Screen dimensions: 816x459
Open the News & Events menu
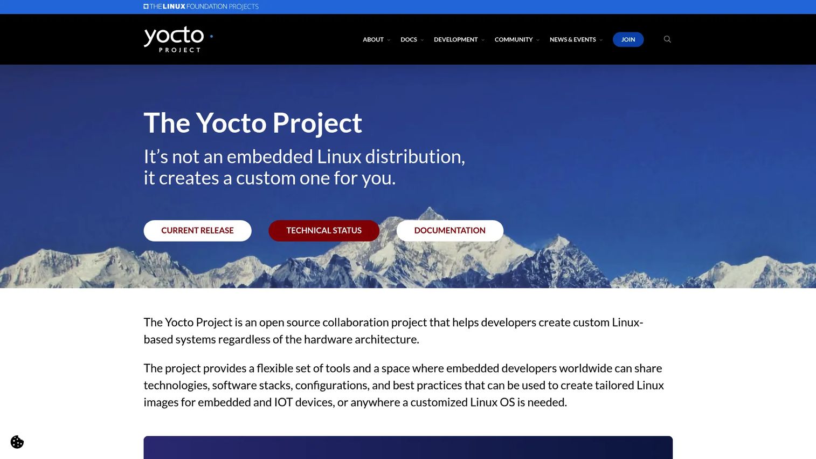tap(573, 39)
